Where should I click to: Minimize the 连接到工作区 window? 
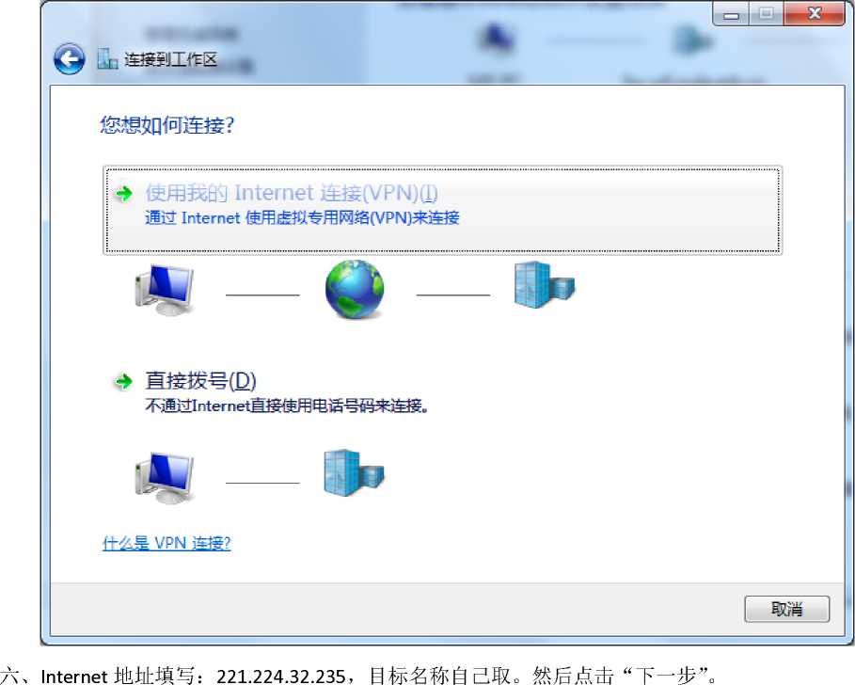[x=731, y=13]
